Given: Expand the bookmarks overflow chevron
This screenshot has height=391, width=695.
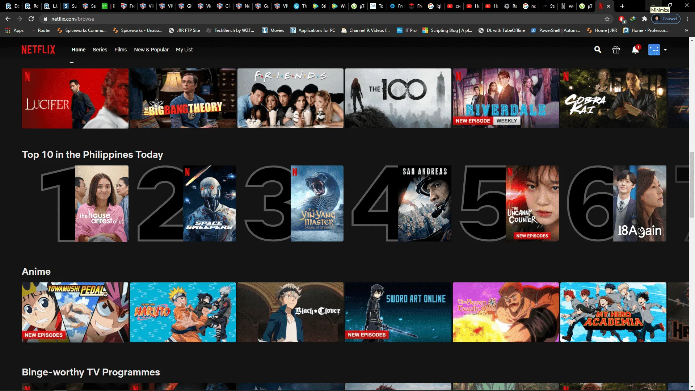Looking at the screenshot, I should pos(687,30).
